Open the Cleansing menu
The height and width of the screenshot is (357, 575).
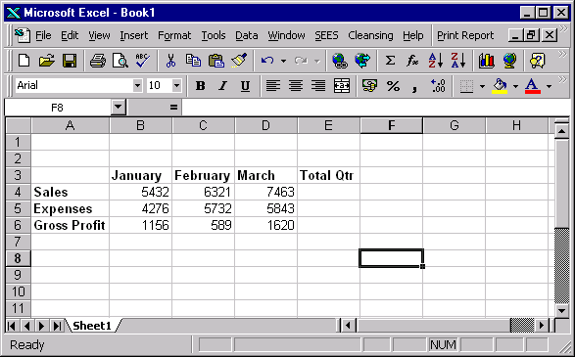pyautogui.click(x=370, y=35)
